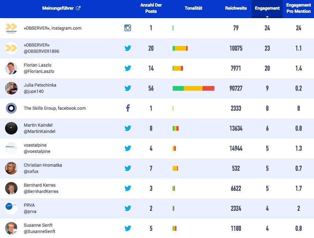The height and width of the screenshot is (238, 314).
Task: Click Florian Laszlo's tonality color bar
Action: click(x=178, y=68)
